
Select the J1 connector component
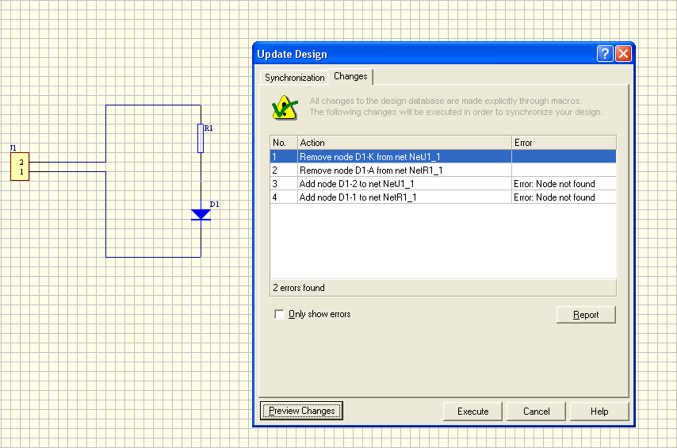click(x=20, y=167)
